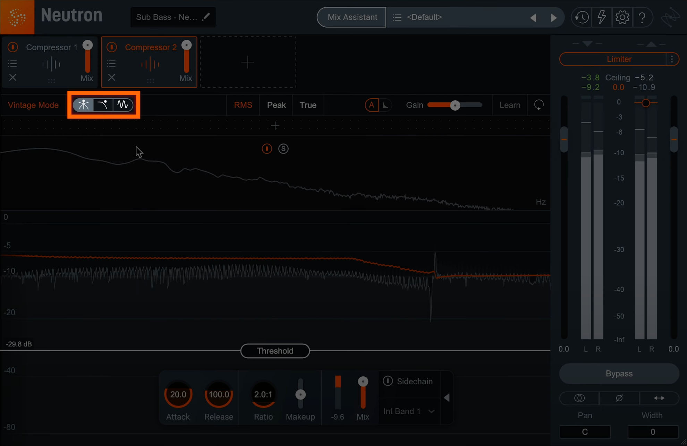Open the settings gear
The image size is (687, 446).
point(622,17)
